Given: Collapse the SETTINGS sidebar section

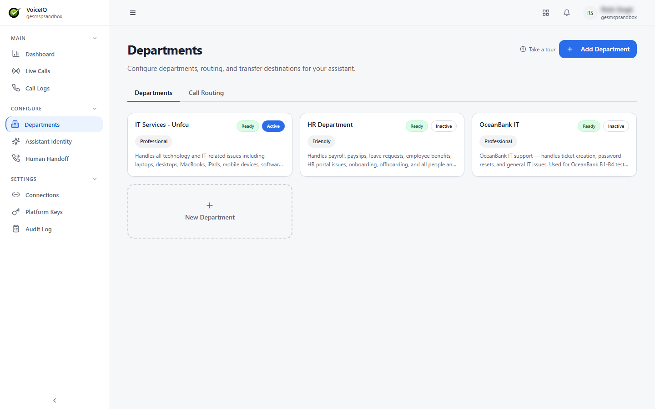Looking at the screenshot, I should tap(95, 179).
